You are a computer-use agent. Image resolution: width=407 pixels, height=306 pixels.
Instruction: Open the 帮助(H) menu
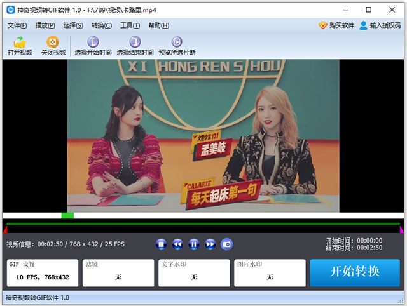click(158, 25)
